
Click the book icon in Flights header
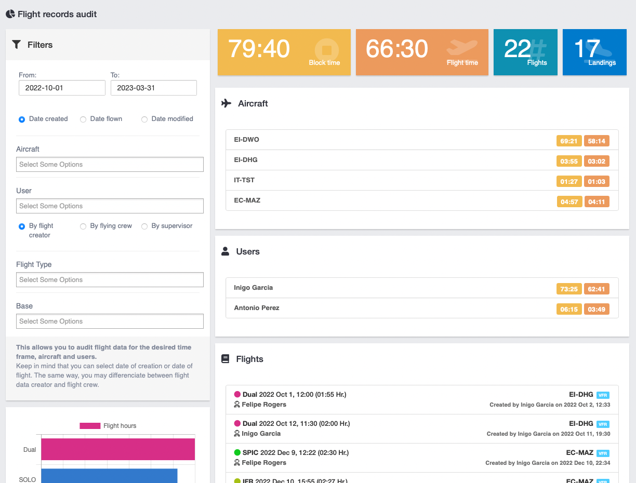pos(225,359)
